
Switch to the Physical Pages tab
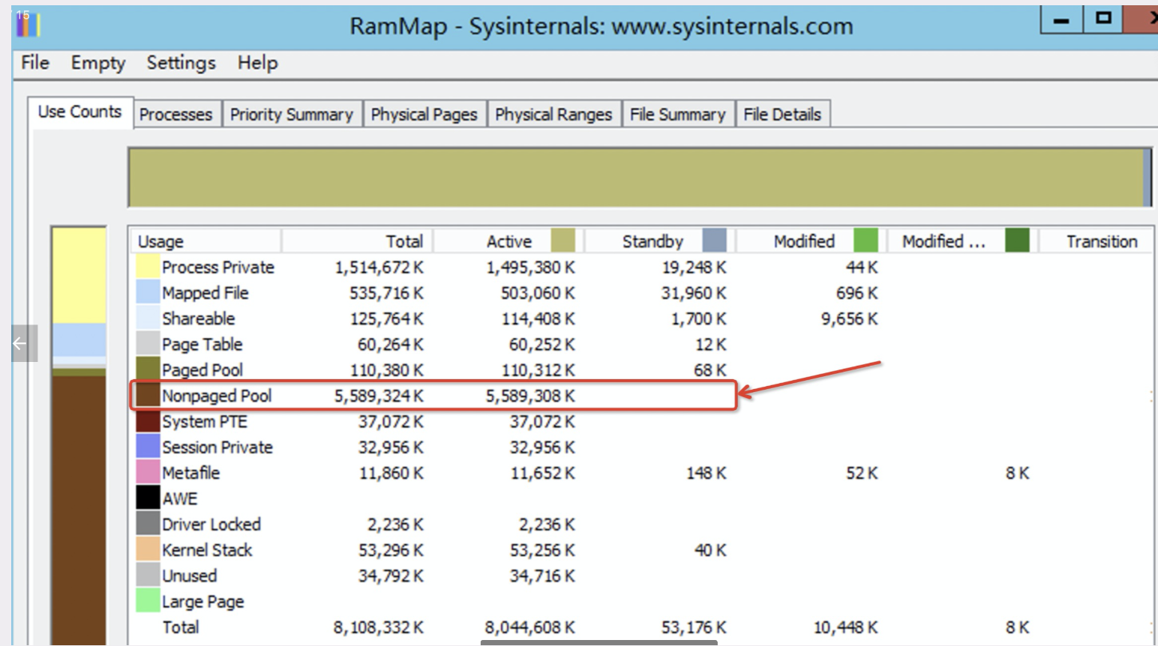tap(424, 115)
